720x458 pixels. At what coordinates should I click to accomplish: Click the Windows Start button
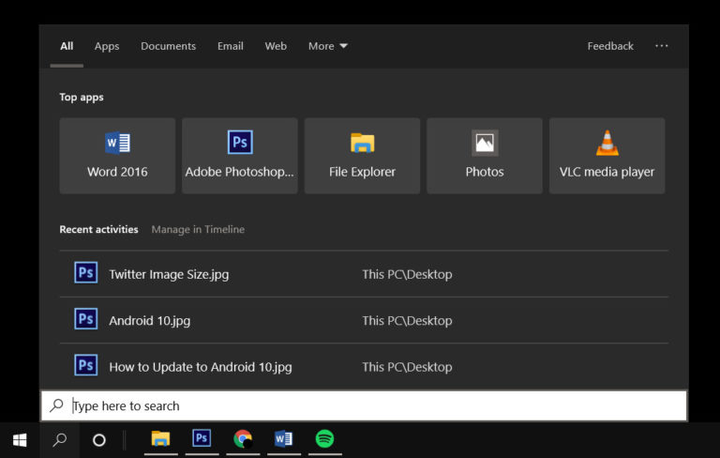coord(20,439)
